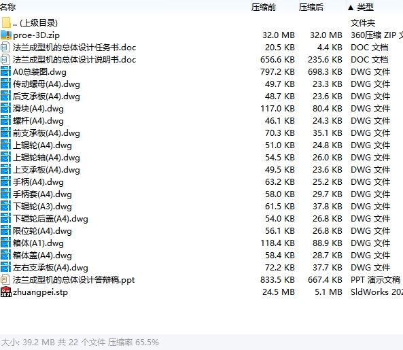This screenshot has width=403, height=350.
Task: Select the file name 前支承板(A4).dwg
Action: click(46, 133)
